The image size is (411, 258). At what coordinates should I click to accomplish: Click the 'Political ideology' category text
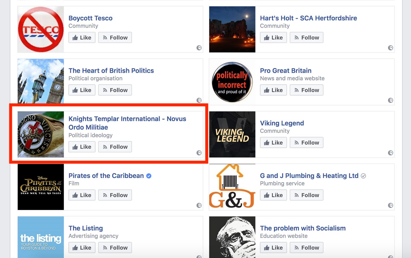tap(91, 135)
